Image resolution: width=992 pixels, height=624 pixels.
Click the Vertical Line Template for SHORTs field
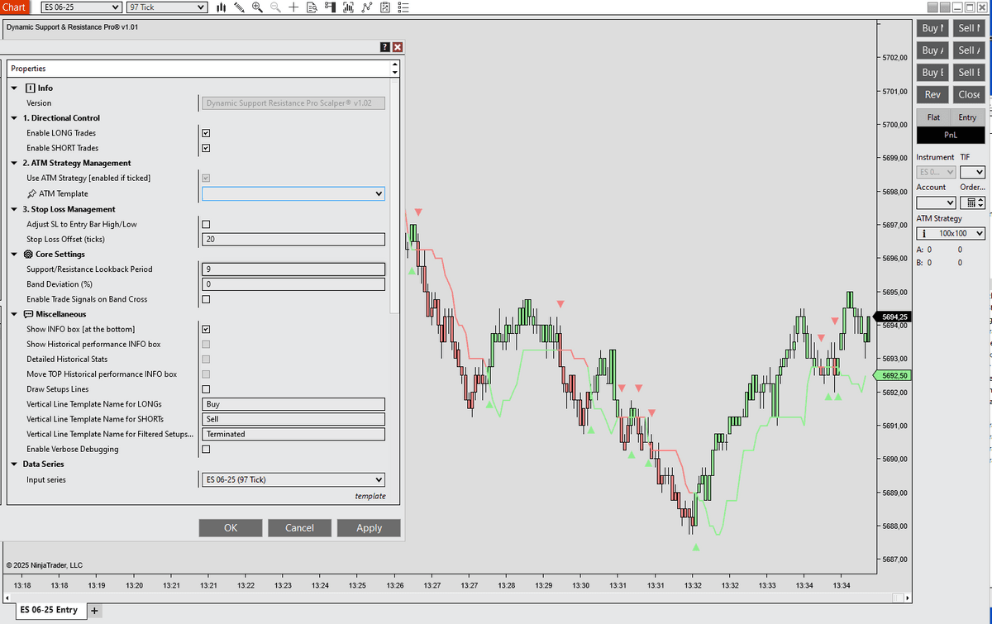click(x=293, y=419)
